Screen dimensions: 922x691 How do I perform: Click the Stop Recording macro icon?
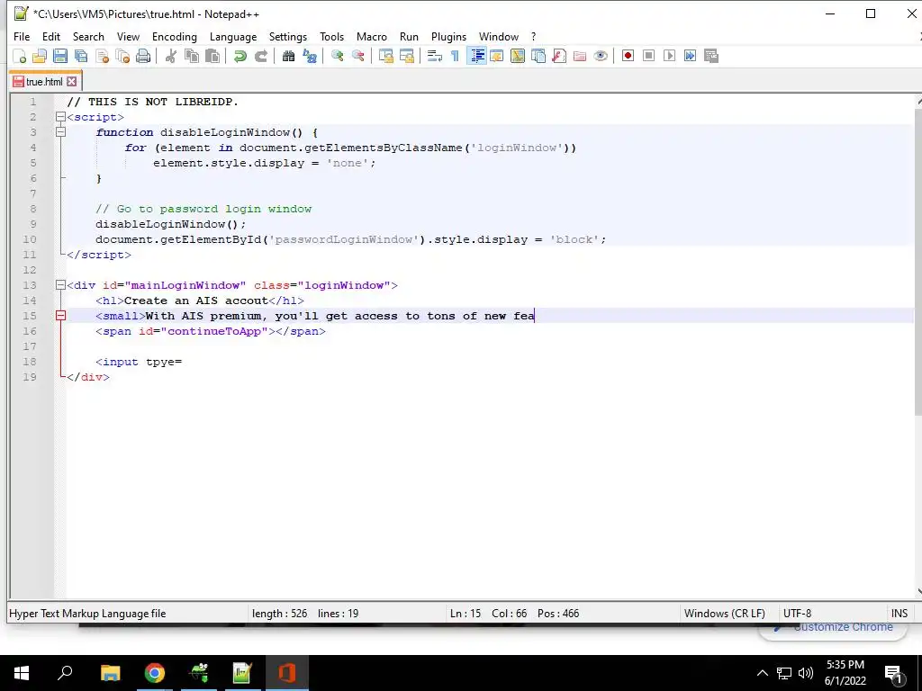pyautogui.click(x=648, y=56)
